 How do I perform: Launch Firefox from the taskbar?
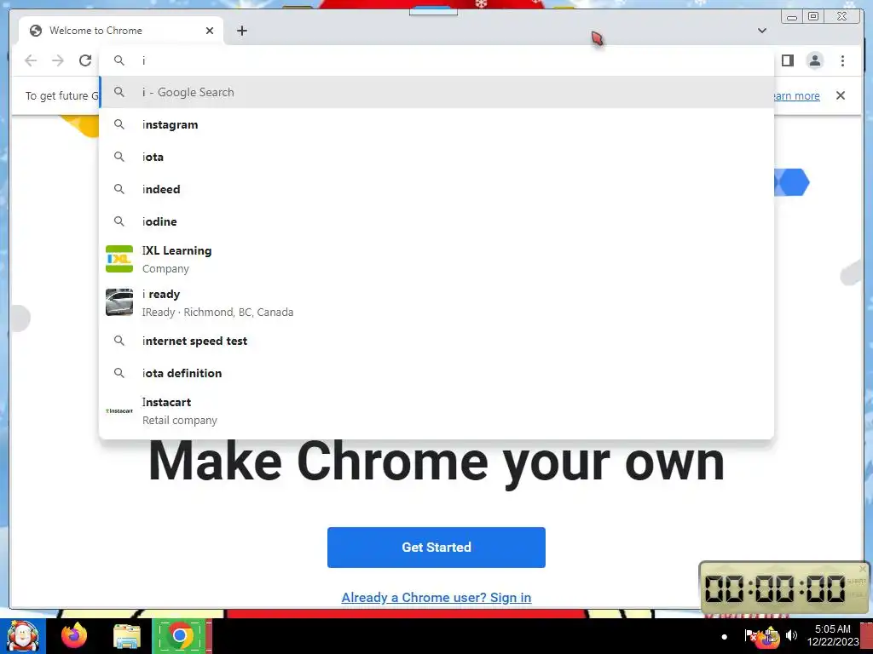[74, 635]
